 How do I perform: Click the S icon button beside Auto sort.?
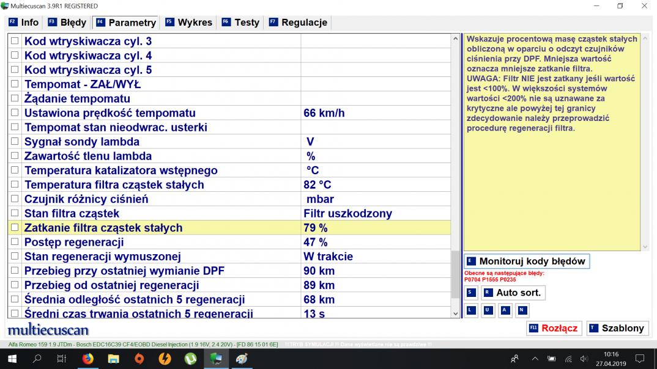pos(470,293)
